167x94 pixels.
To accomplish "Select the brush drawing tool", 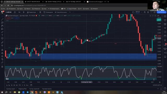I will pos(2,32).
